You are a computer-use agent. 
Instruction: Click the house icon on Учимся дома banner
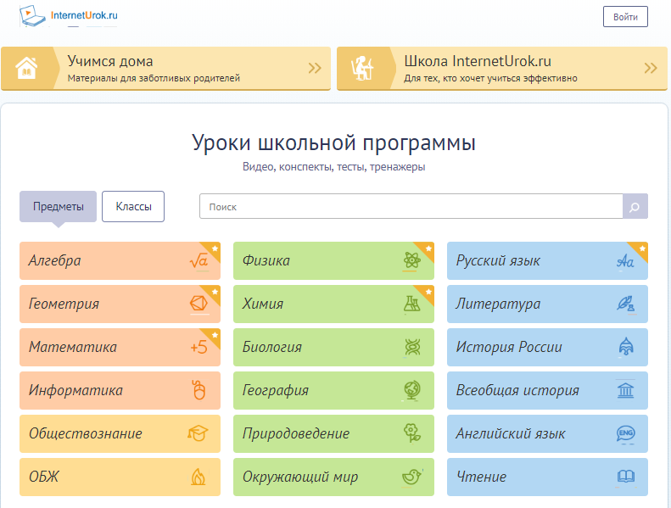tap(26, 68)
